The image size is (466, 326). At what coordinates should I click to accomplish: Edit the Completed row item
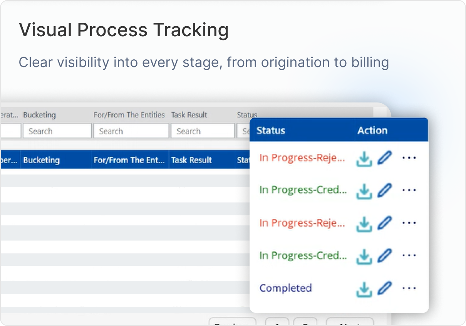(384, 288)
